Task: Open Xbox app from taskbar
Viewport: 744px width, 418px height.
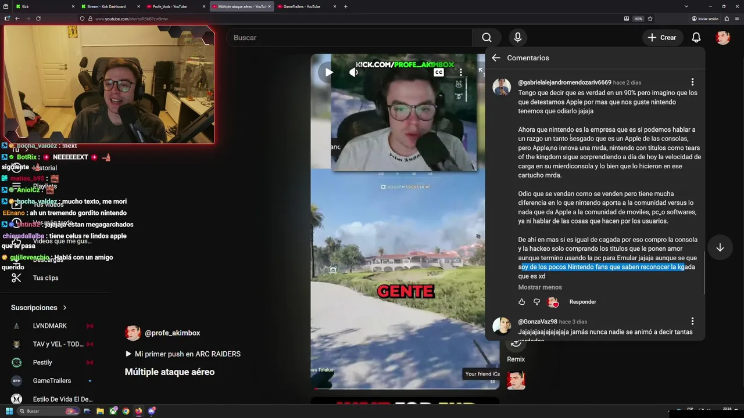Action: (113, 411)
